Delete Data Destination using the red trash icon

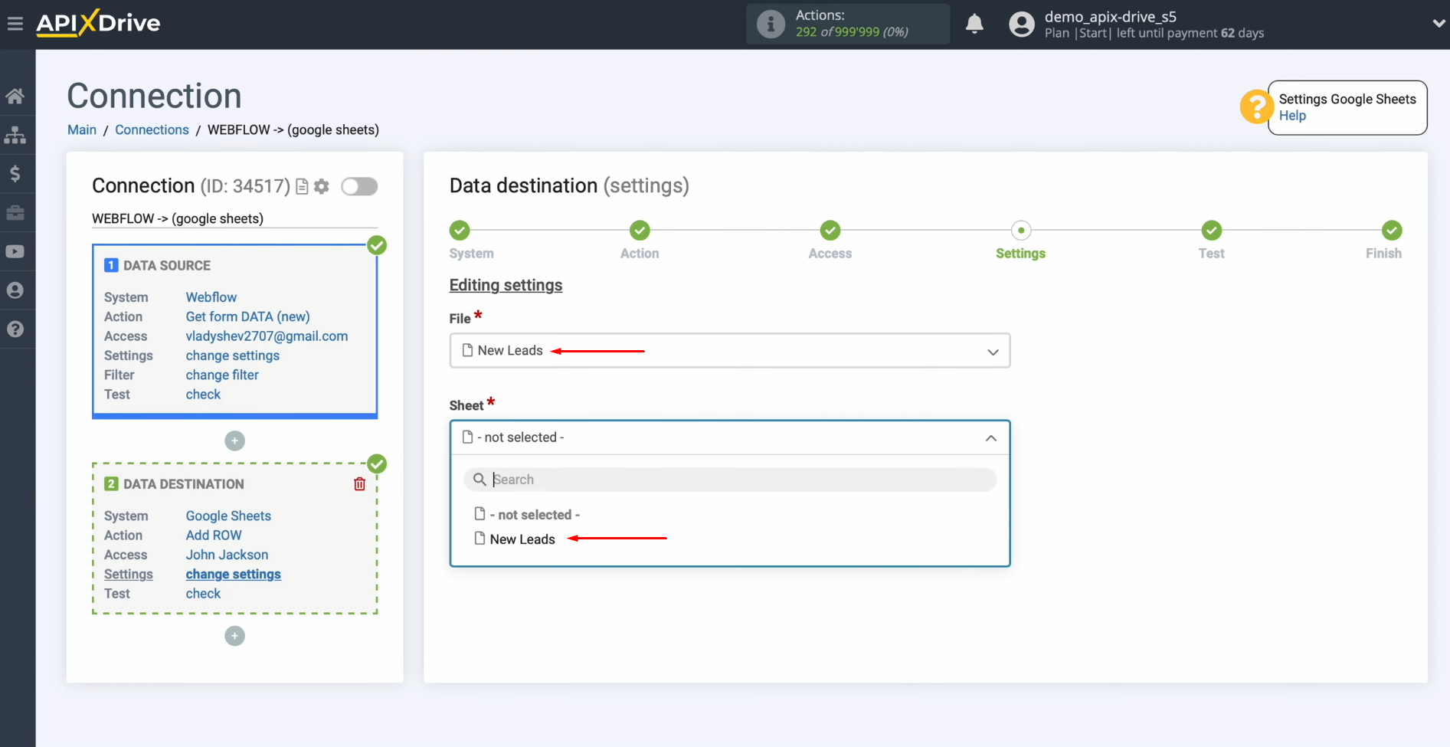pos(359,483)
